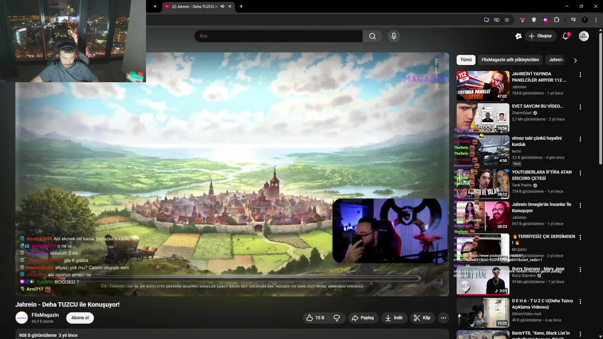This screenshot has height=339, width=603.
Task: Open more actions ellipsis under the video
Action: pos(443,318)
